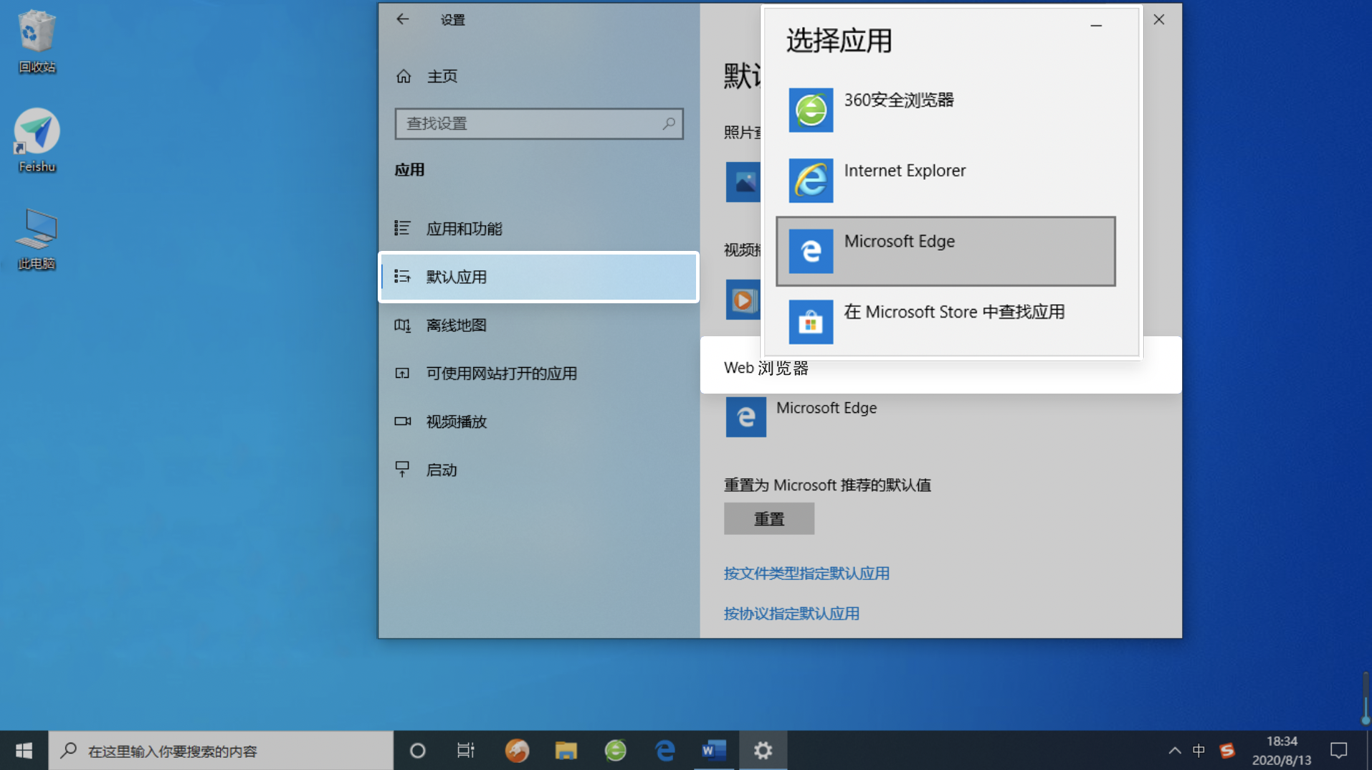1372x770 pixels.
Task: Switch to Word in taskbar
Action: point(714,751)
